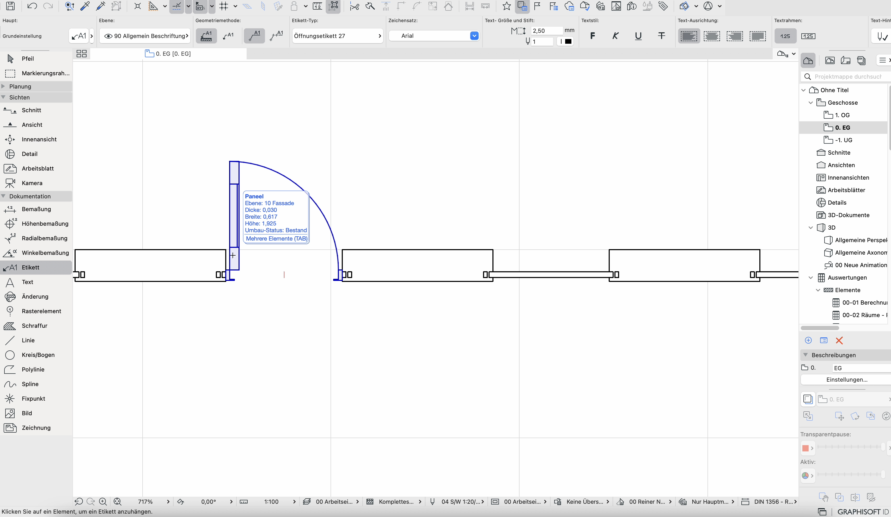Select 3D-Dokumente in the navigator

(848, 215)
